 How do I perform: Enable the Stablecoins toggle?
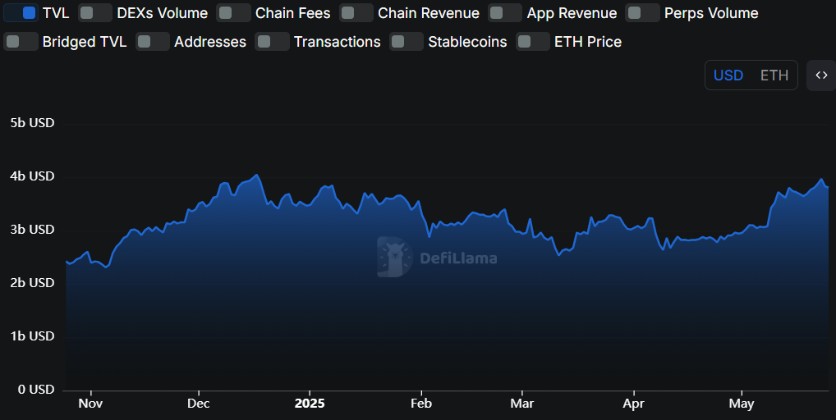pyautogui.click(x=407, y=42)
